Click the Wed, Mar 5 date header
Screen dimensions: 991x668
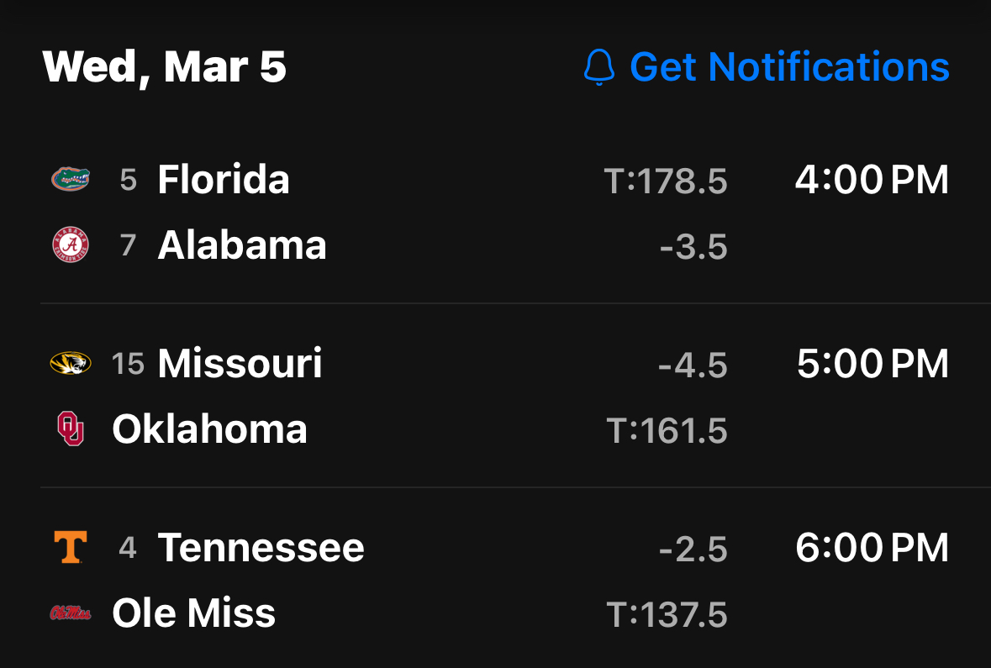click(165, 67)
